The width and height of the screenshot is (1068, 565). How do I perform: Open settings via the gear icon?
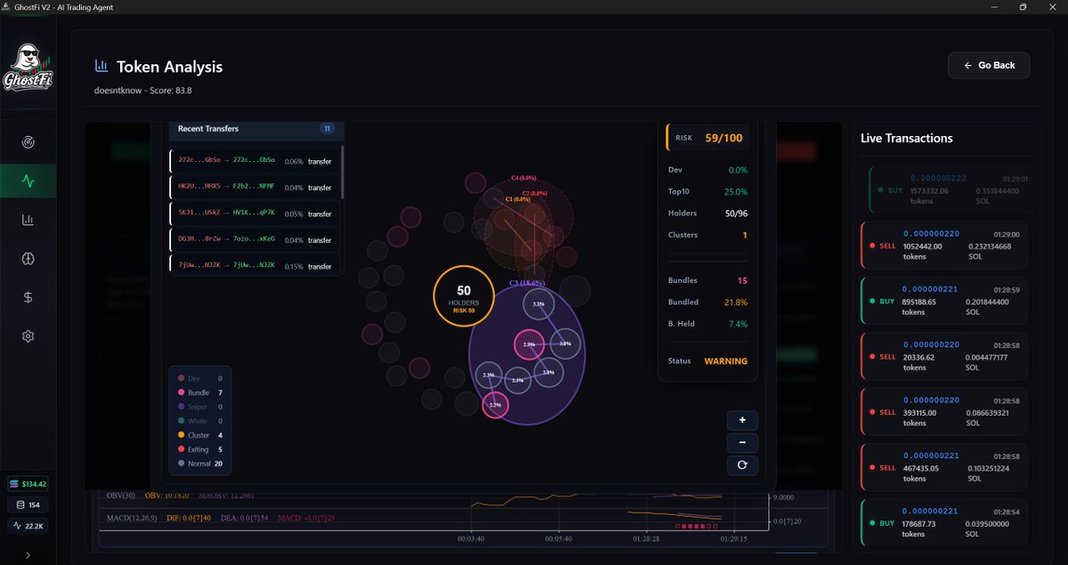coord(28,336)
